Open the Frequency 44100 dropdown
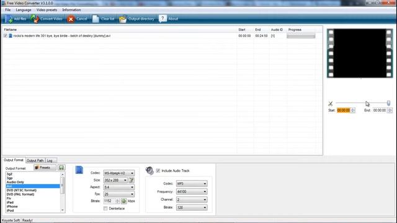This screenshot has width=397, height=223. (x=192, y=191)
